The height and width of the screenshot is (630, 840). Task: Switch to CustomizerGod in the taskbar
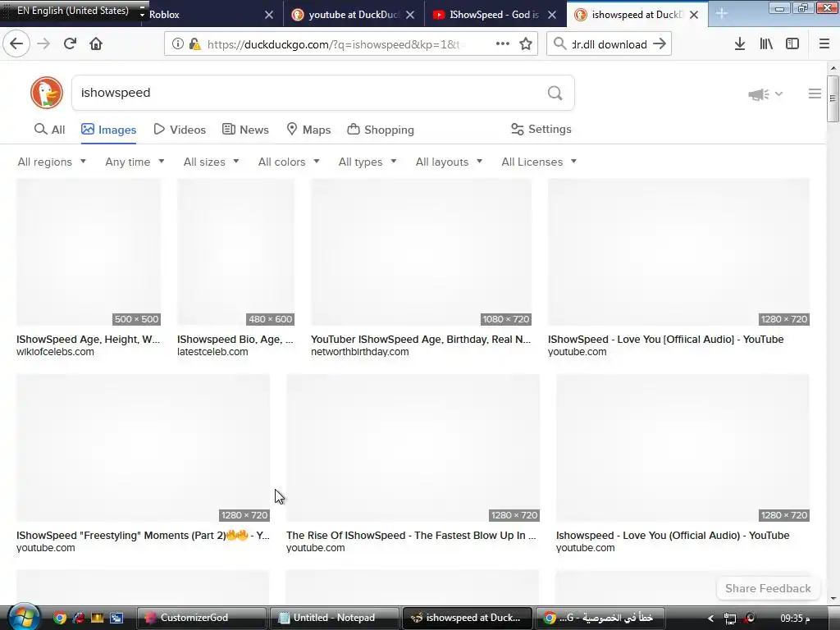coord(202,618)
